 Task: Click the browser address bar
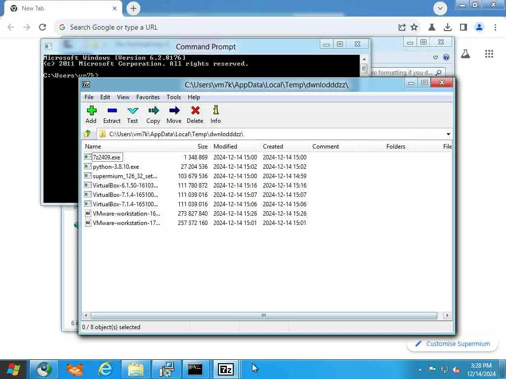(226, 28)
